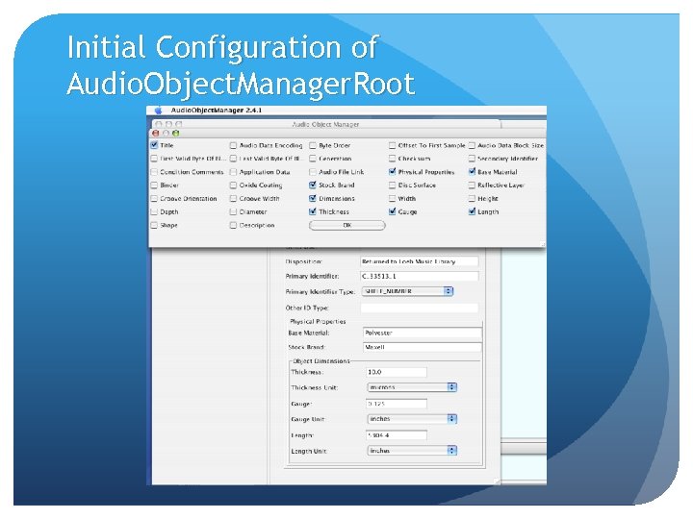Check the Groove Width checkbox
The image size is (693, 519).
(x=233, y=199)
